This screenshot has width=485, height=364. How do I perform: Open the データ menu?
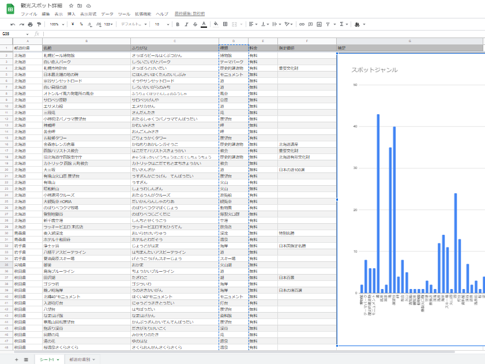(107, 13)
